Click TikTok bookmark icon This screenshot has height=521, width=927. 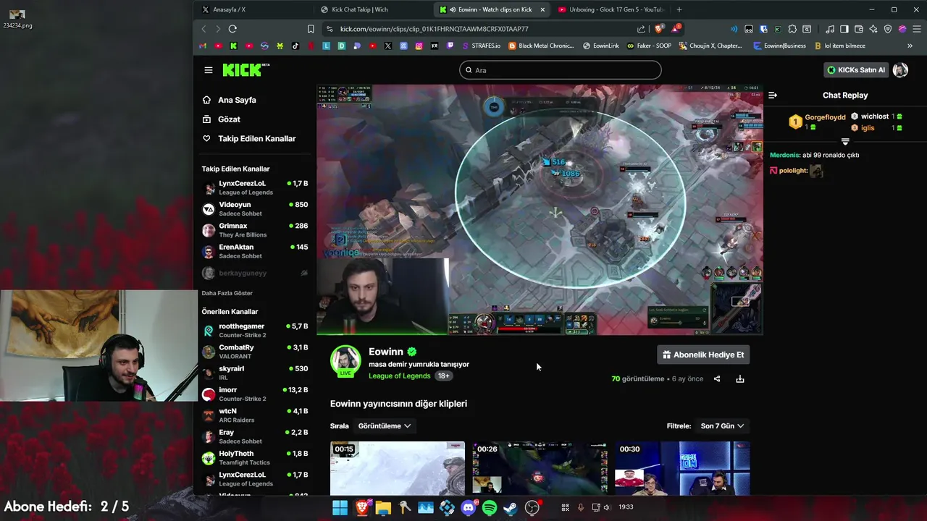(x=295, y=46)
